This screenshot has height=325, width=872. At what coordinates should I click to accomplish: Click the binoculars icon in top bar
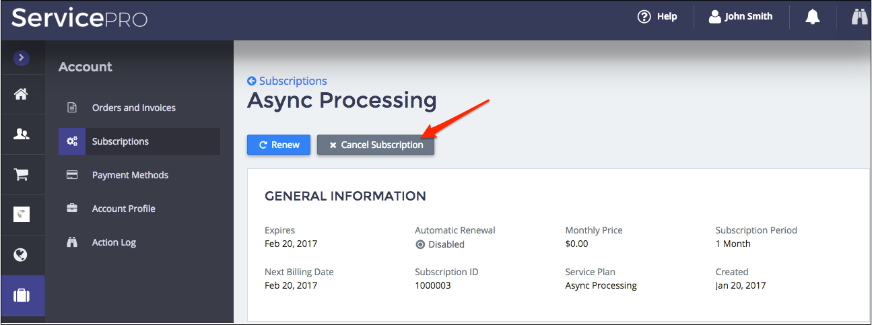[859, 17]
